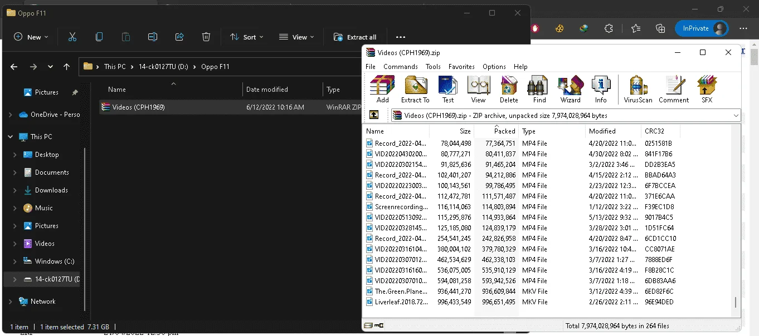The height and width of the screenshot is (336, 759).
Task: Expand Network tree node
Action: tap(11, 302)
